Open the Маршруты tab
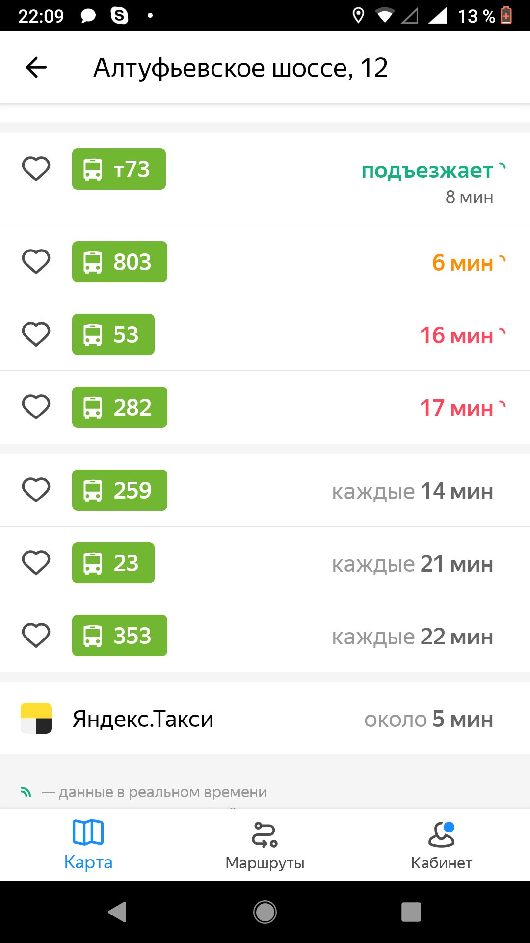The width and height of the screenshot is (530, 943). [x=265, y=845]
